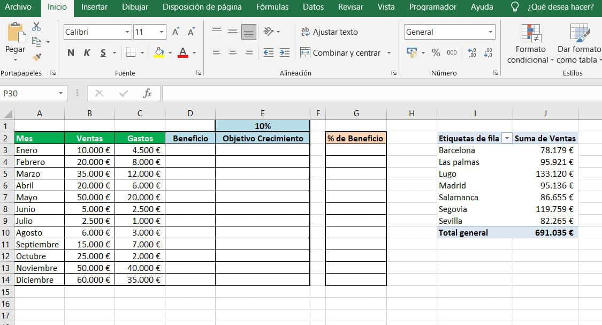Apply percent style icon

[x=436, y=52]
